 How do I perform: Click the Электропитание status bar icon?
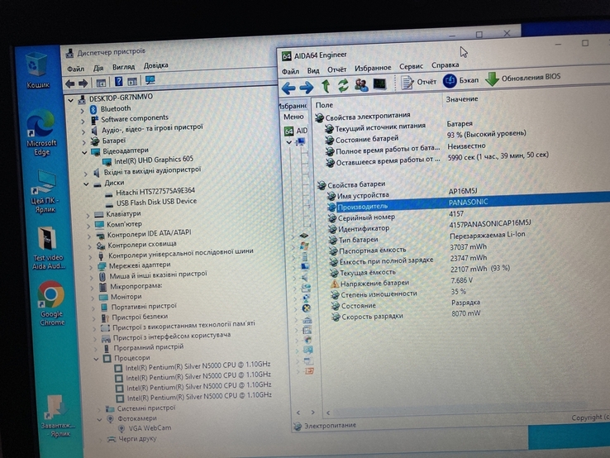click(298, 426)
